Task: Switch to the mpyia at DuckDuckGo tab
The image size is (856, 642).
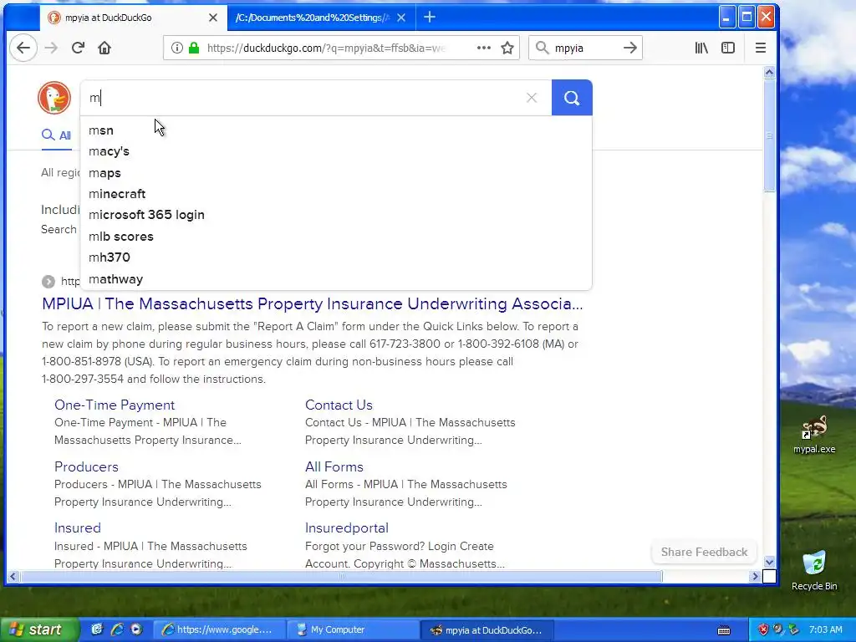Action: tap(133, 18)
